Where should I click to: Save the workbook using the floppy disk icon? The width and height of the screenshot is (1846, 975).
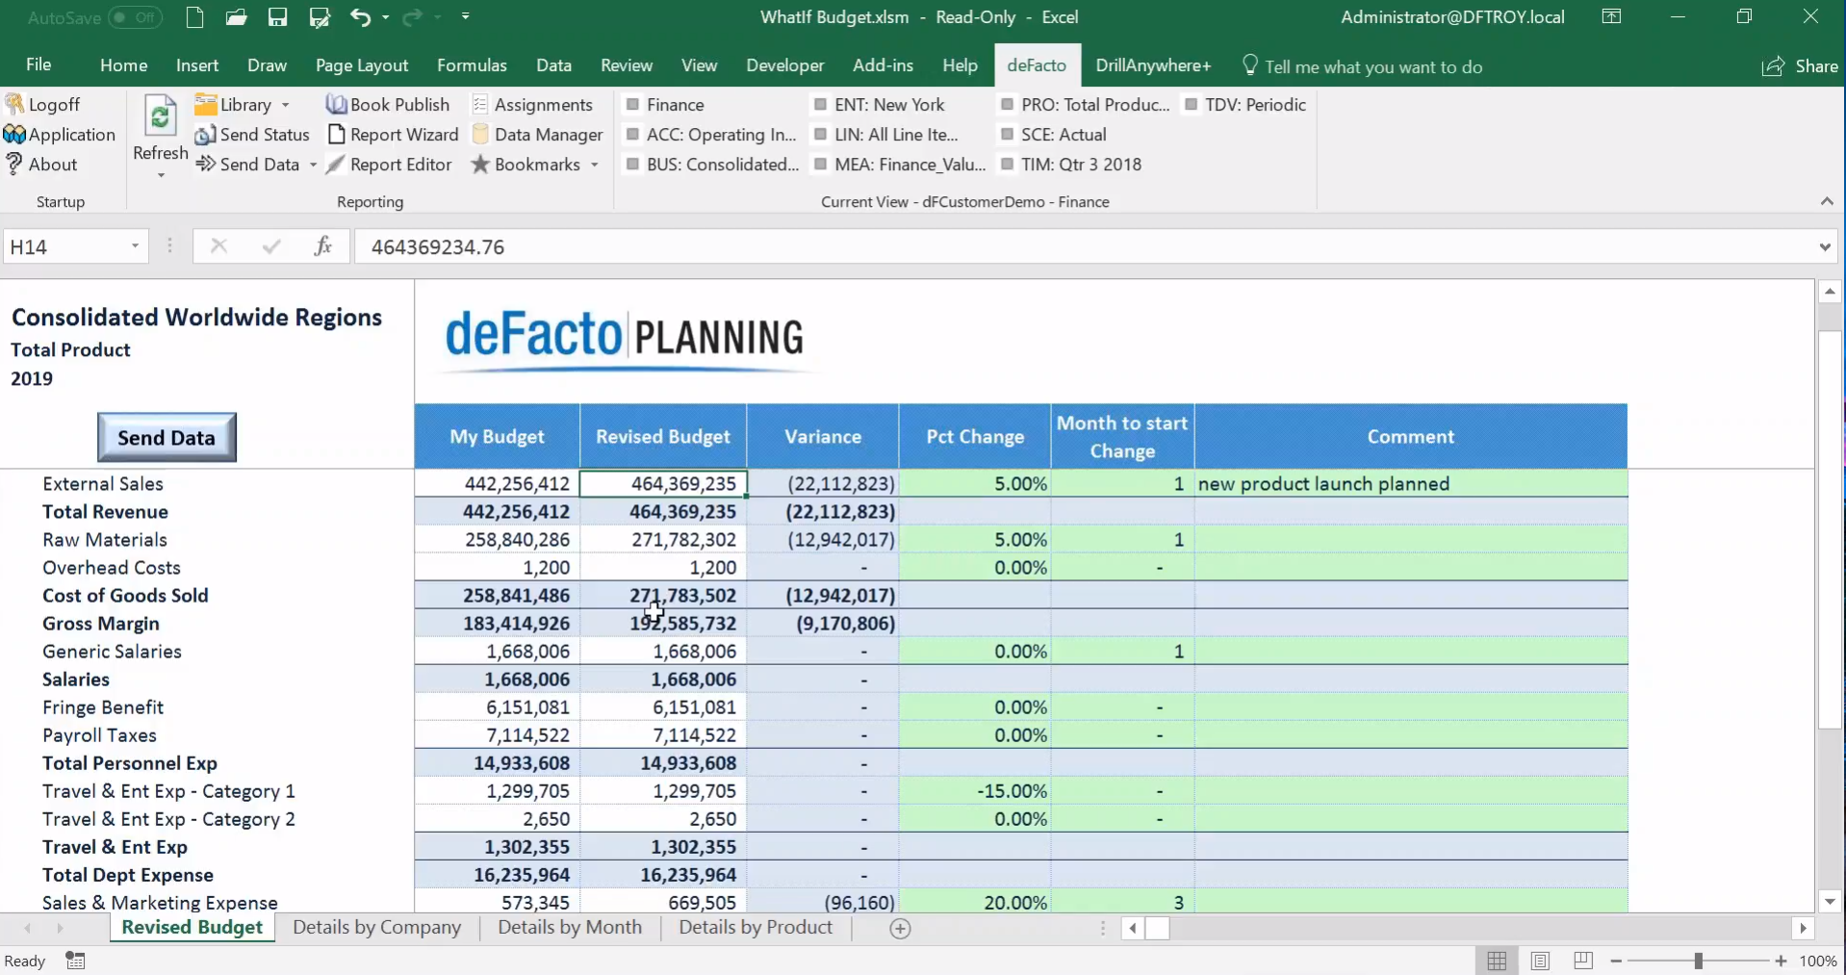pos(277,17)
